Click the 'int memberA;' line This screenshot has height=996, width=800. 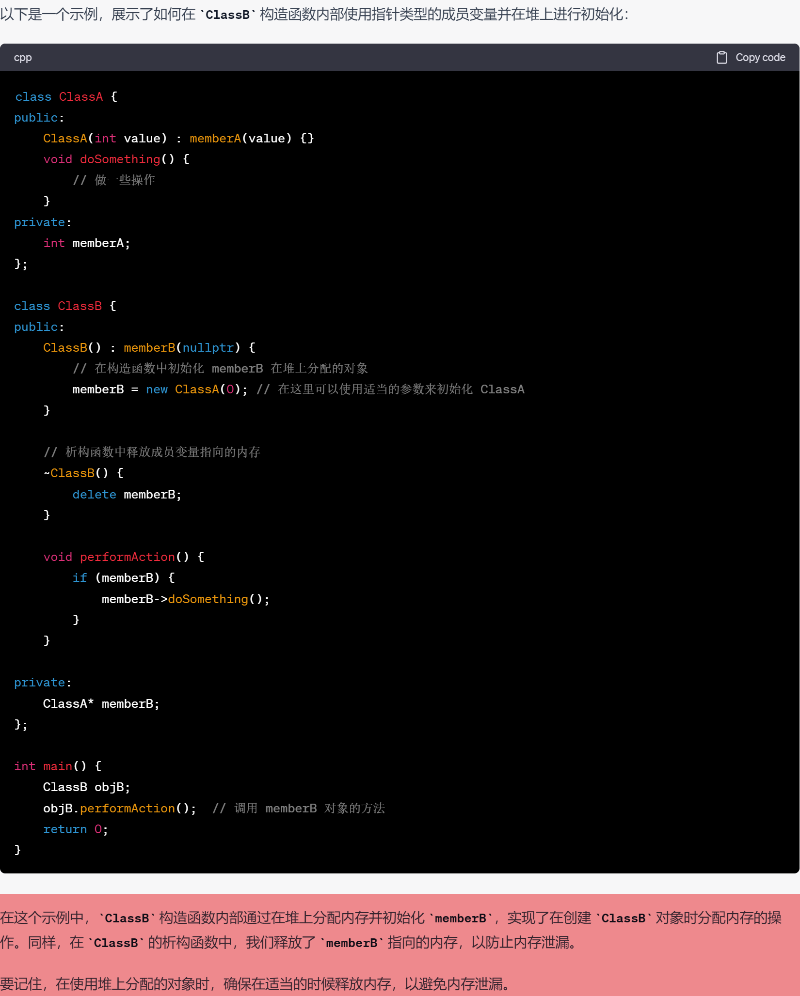[87, 243]
